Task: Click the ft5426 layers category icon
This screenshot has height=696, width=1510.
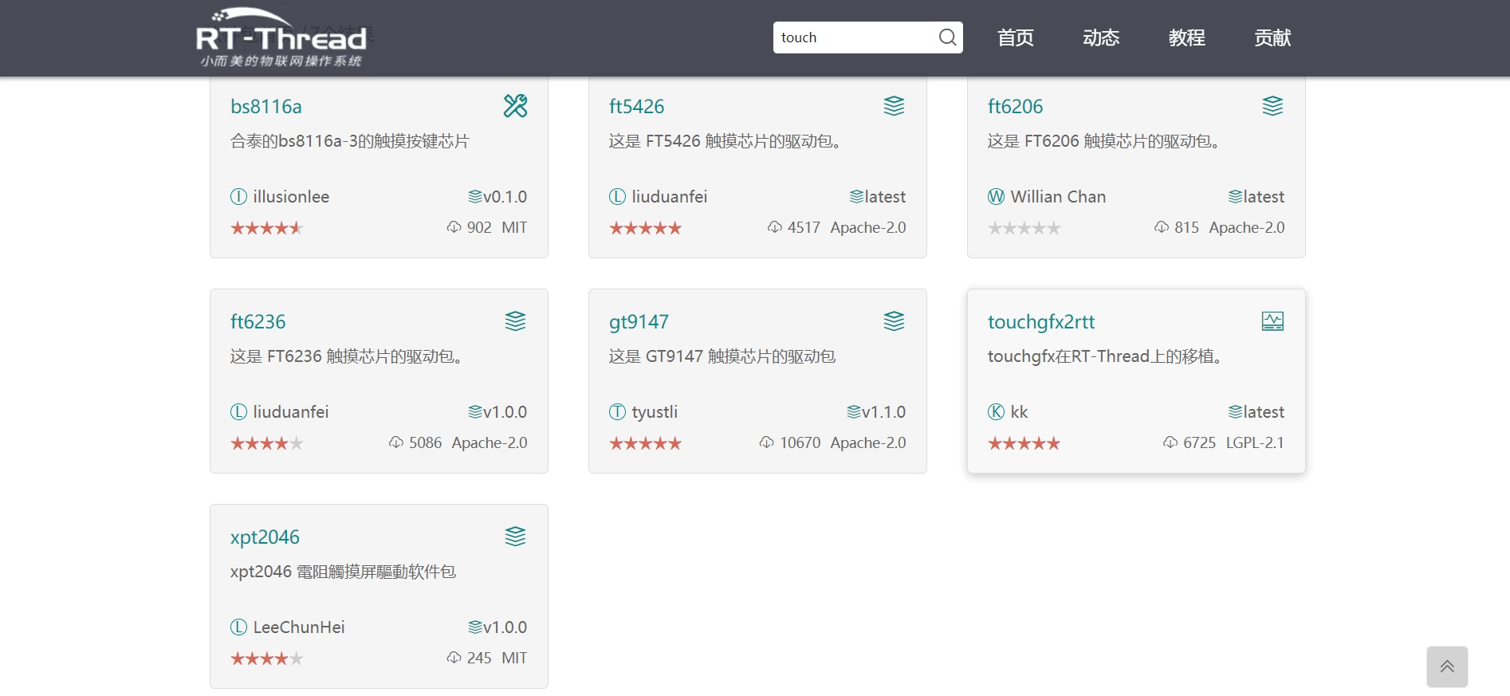Action: (x=894, y=106)
